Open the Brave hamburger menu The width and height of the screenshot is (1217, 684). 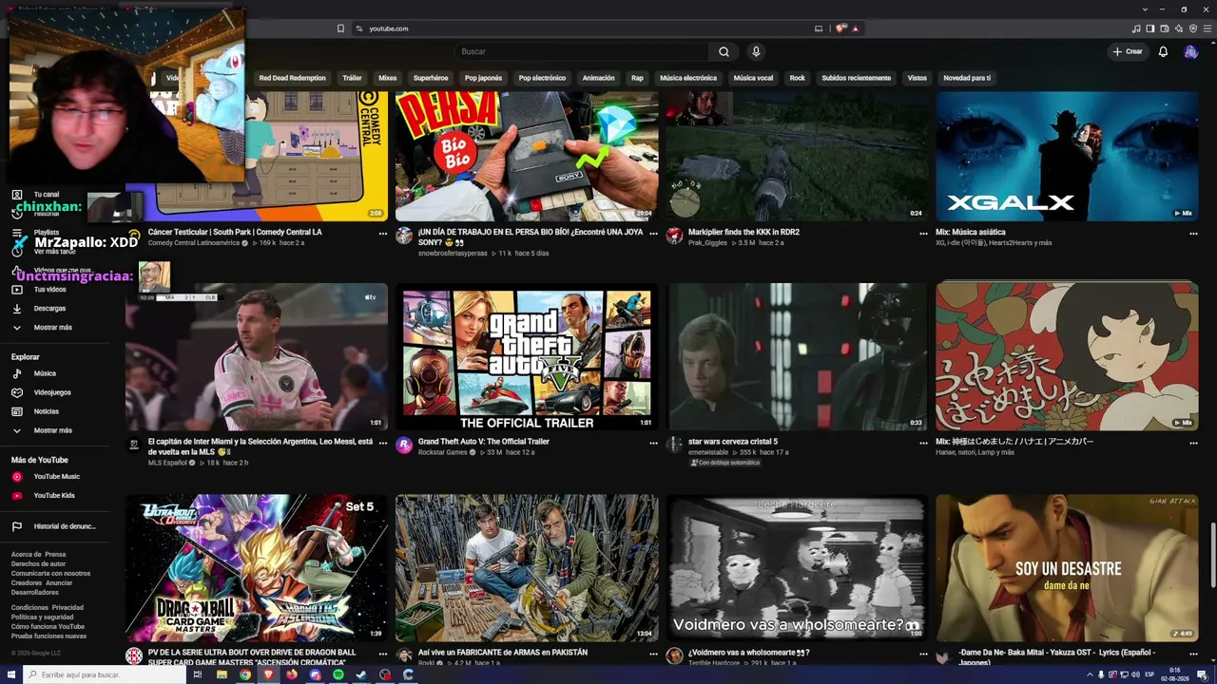pos(1207,28)
